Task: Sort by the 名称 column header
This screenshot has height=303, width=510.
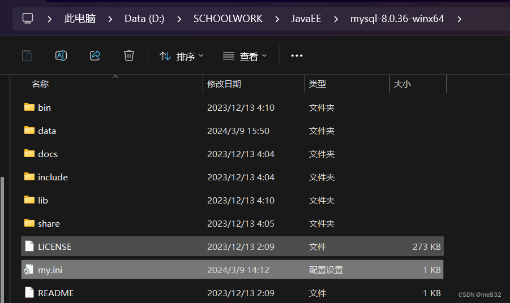Action: click(40, 84)
